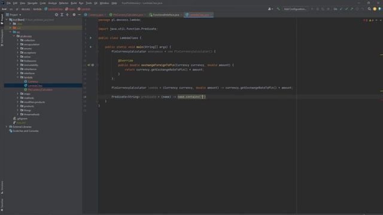Click the Build project hammer icon
This screenshot has height=215, width=383.
(x=278, y=9)
